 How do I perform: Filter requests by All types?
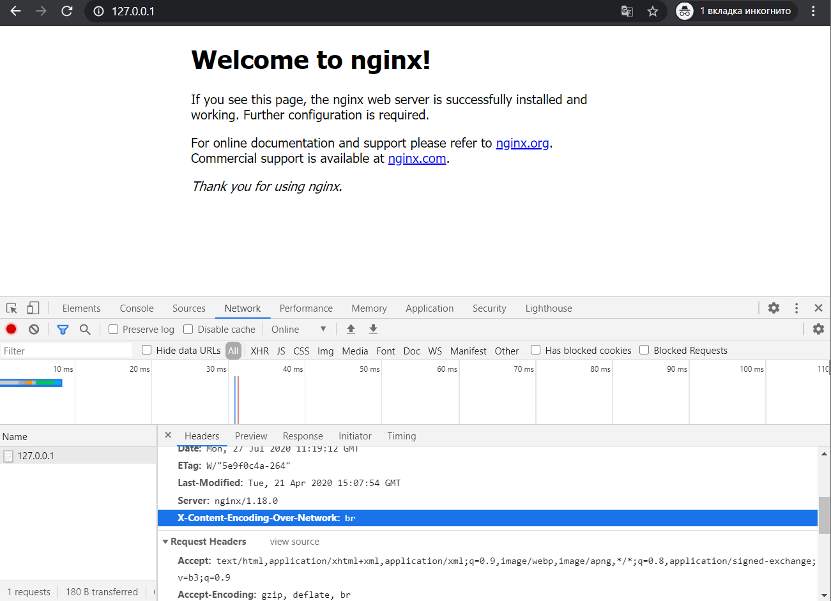coord(234,351)
